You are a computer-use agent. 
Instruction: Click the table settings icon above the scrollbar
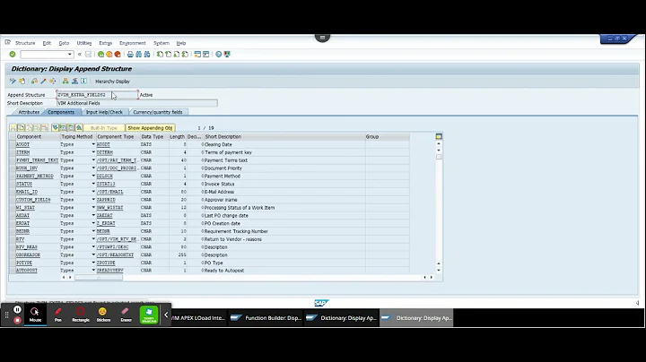(439, 136)
